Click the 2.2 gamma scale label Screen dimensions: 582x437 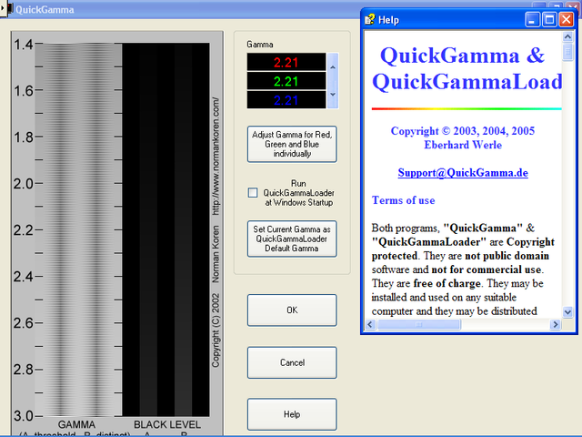point(24,230)
